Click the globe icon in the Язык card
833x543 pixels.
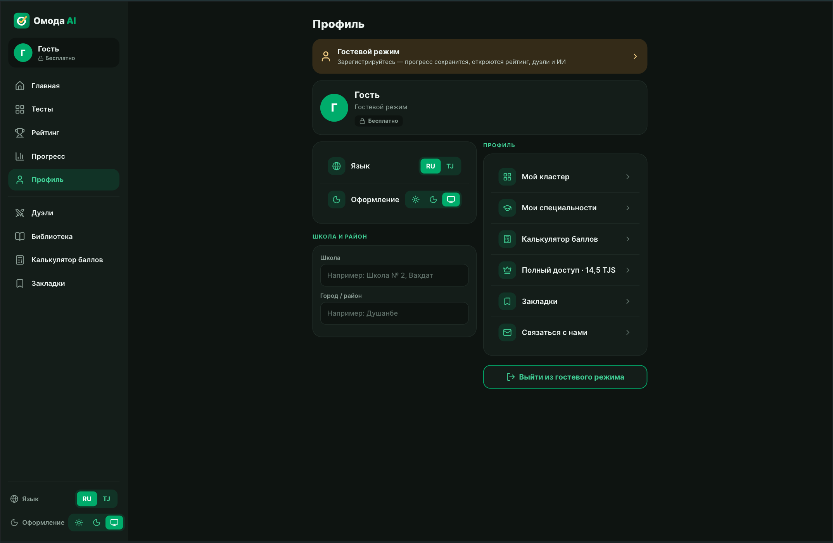[337, 166]
